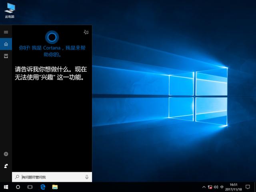Open the Cortana Notebook tab

[x=6, y=56]
